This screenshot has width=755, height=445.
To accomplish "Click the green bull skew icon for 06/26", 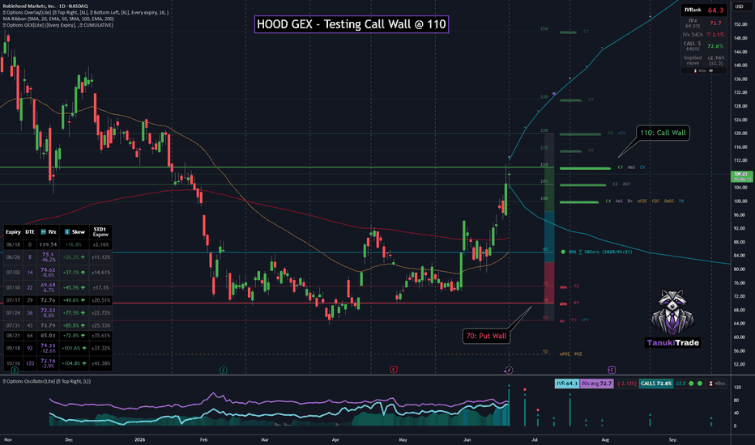I will pyautogui.click(x=83, y=257).
